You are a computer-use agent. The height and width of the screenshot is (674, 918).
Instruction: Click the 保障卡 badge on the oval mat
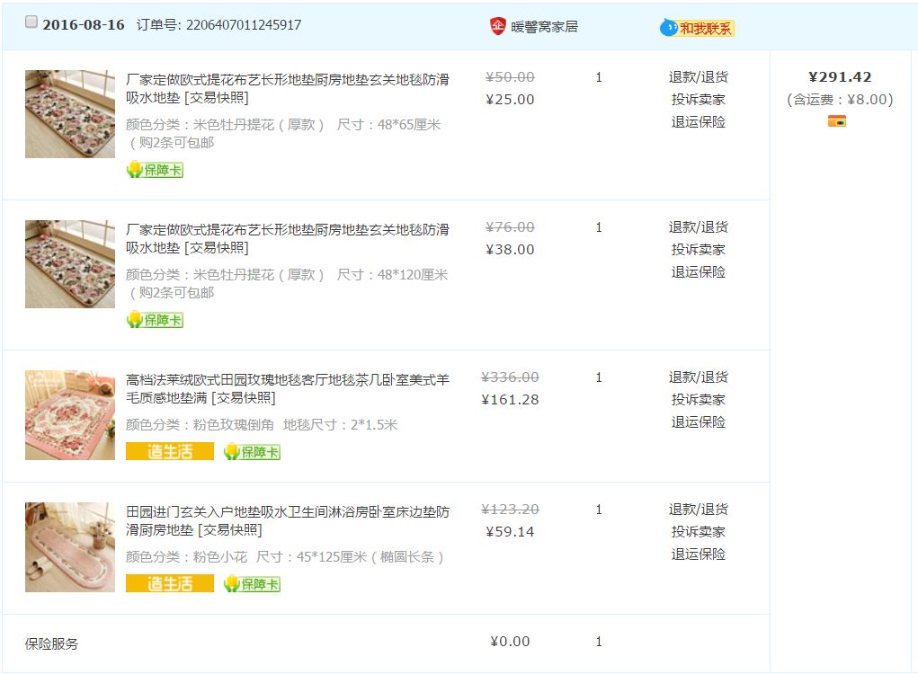[x=252, y=583]
